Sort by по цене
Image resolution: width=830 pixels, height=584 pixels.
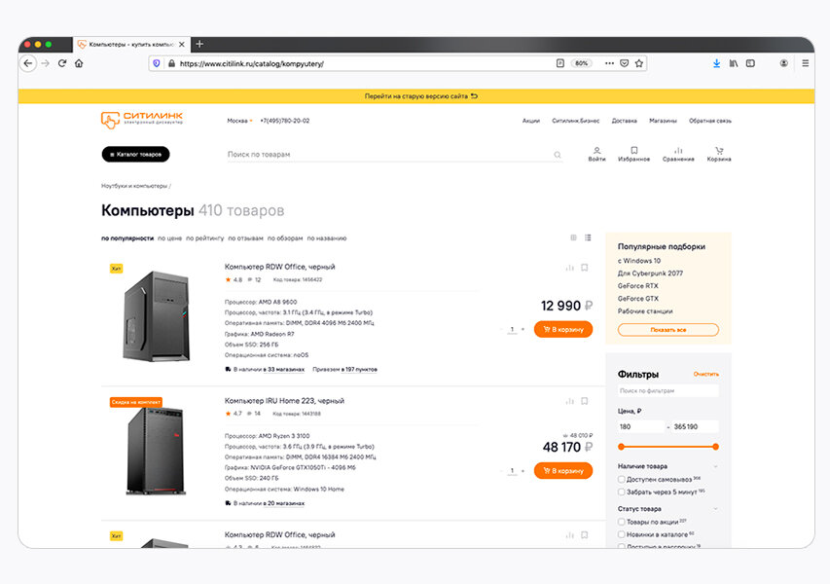click(169, 238)
